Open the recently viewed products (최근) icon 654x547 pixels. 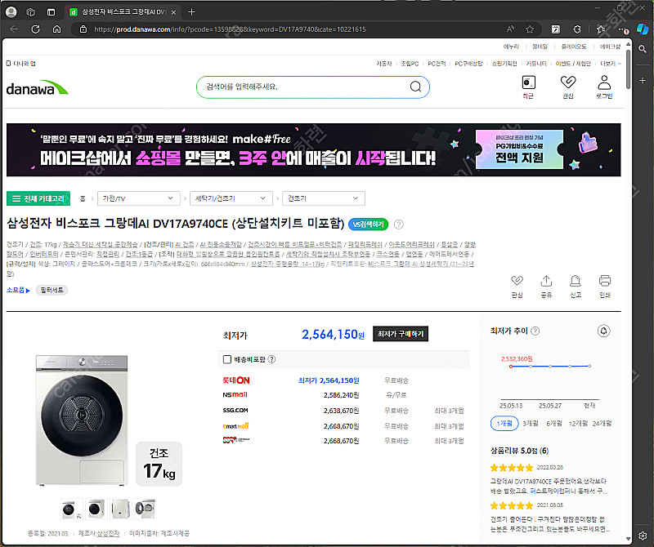(528, 87)
